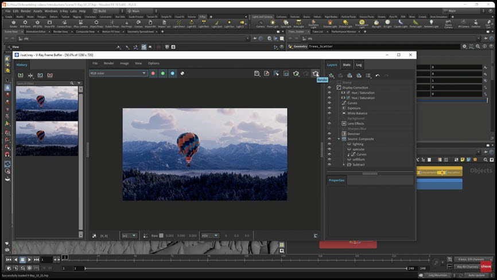Click the Camera shelf tool
Viewport: 497px width, 280px height.
[260, 24]
